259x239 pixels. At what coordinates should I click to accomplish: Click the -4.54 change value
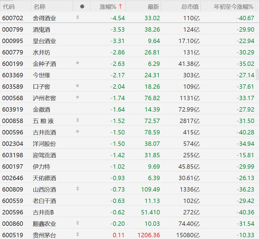click(117, 18)
